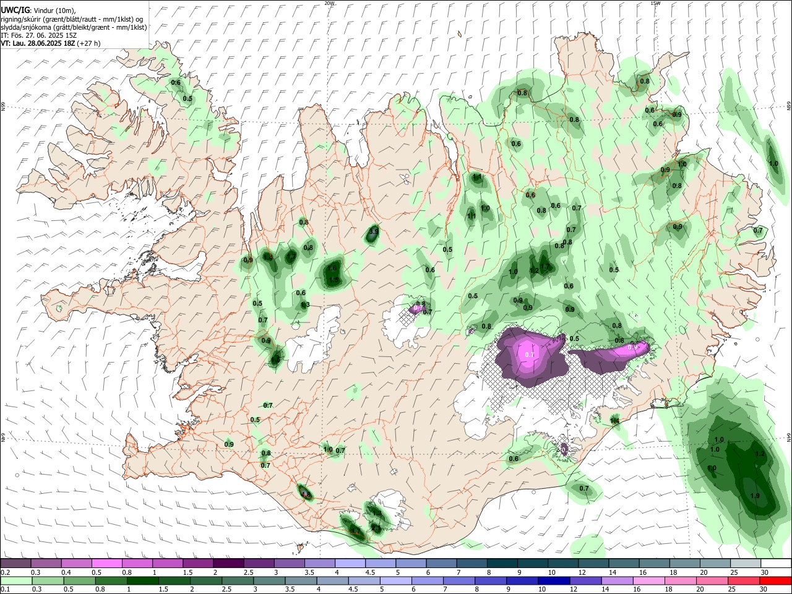Select the dark teal snow swatch between 9 and 10
The image size is (792, 594).
[x=533, y=563]
